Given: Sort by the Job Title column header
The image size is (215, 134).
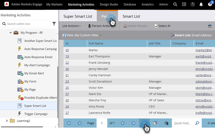Looking at the screenshot, I should [159, 43].
